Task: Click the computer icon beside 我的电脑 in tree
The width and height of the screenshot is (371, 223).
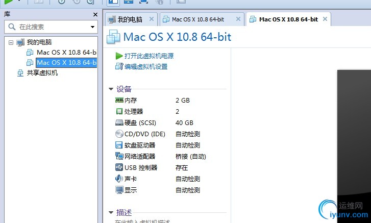Action: pyautogui.click(x=20, y=42)
